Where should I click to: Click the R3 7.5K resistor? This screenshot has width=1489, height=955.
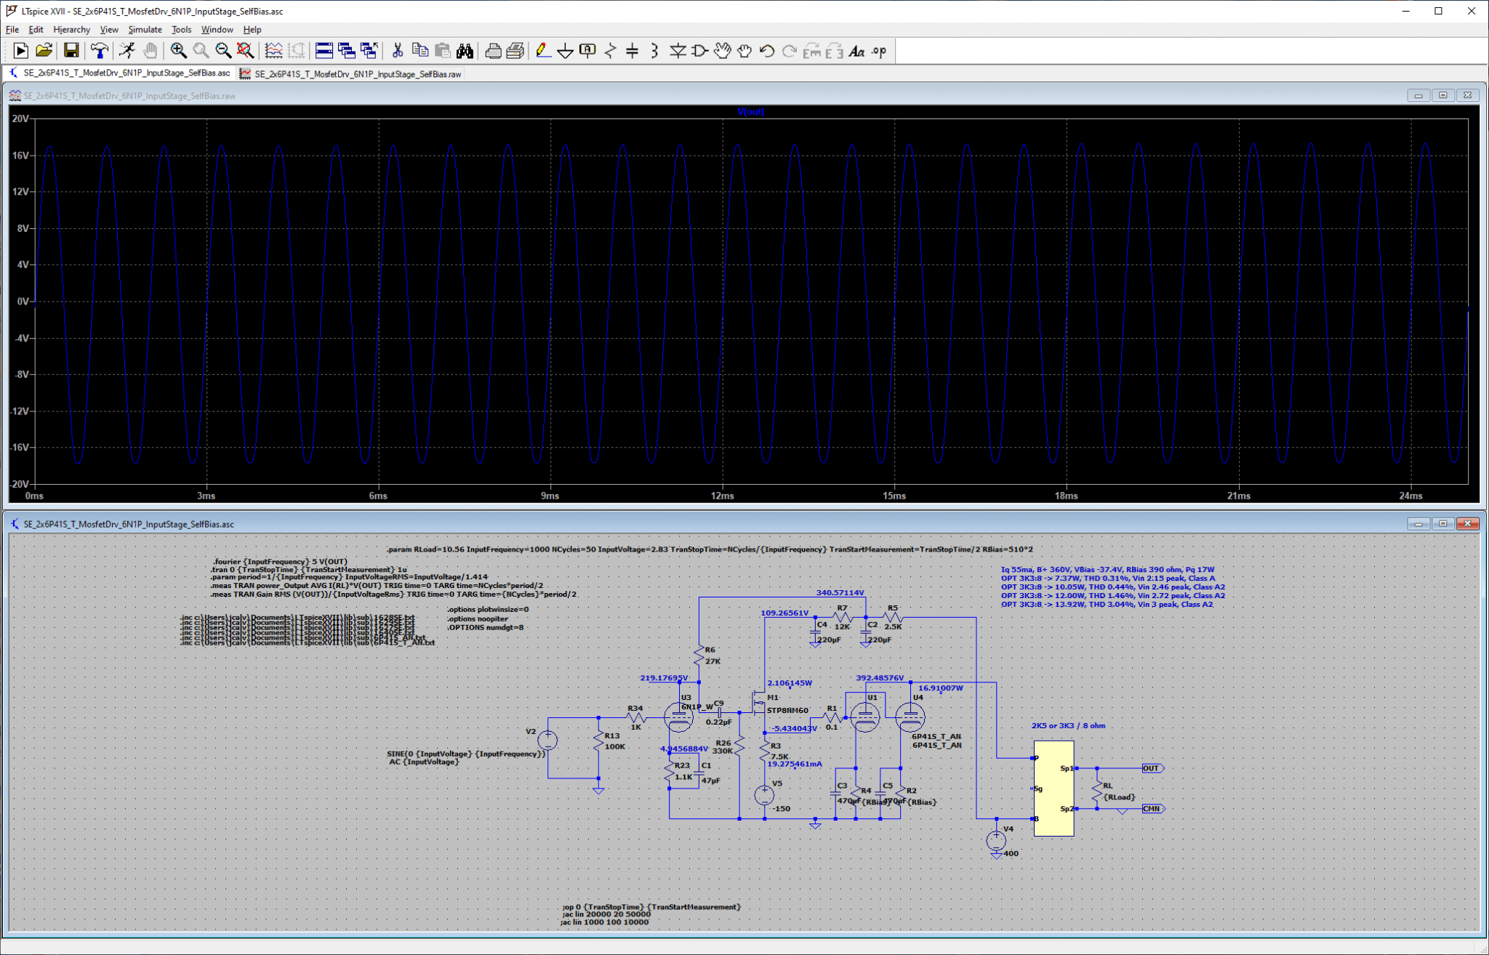point(765,751)
